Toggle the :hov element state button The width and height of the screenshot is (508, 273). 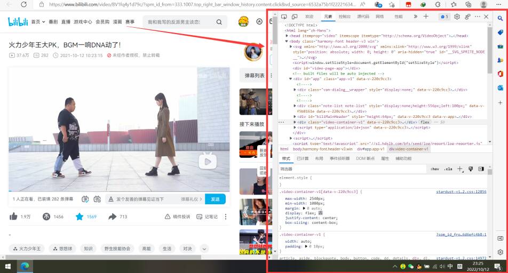tap(435, 168)
